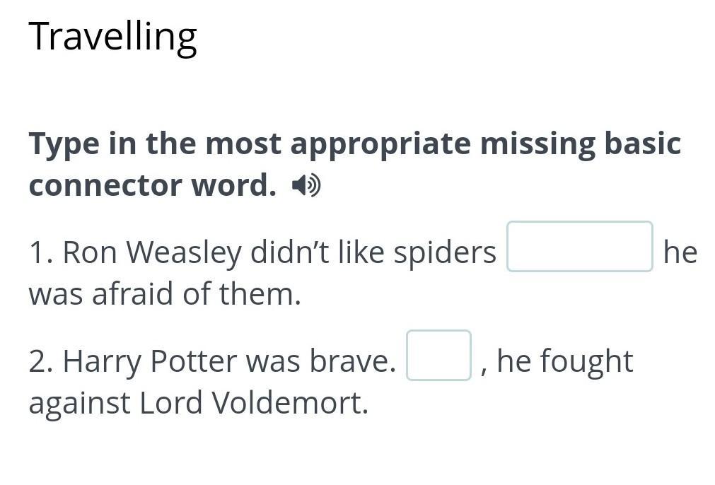This screenshot has height=485, width=715.
Task: Click the text "was afraid of them."
Action: 165,294
